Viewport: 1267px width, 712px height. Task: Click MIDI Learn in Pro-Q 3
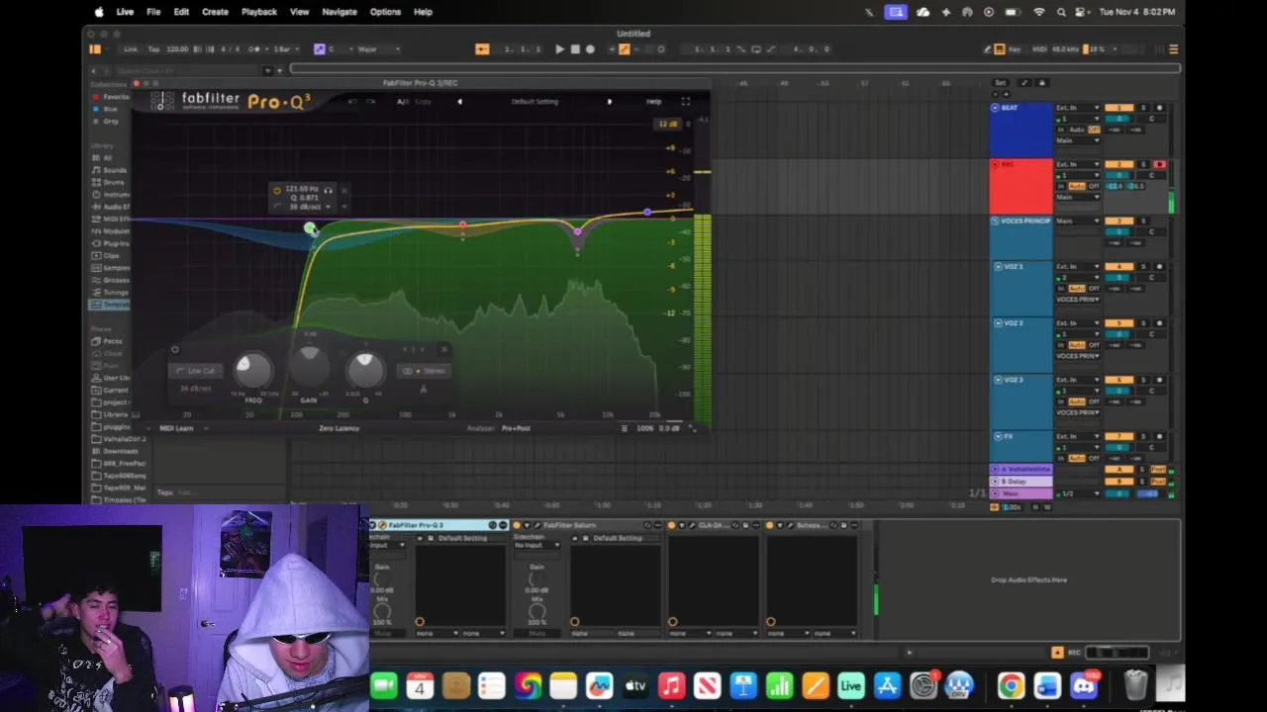pyautogui.click(x=176, y=428)
